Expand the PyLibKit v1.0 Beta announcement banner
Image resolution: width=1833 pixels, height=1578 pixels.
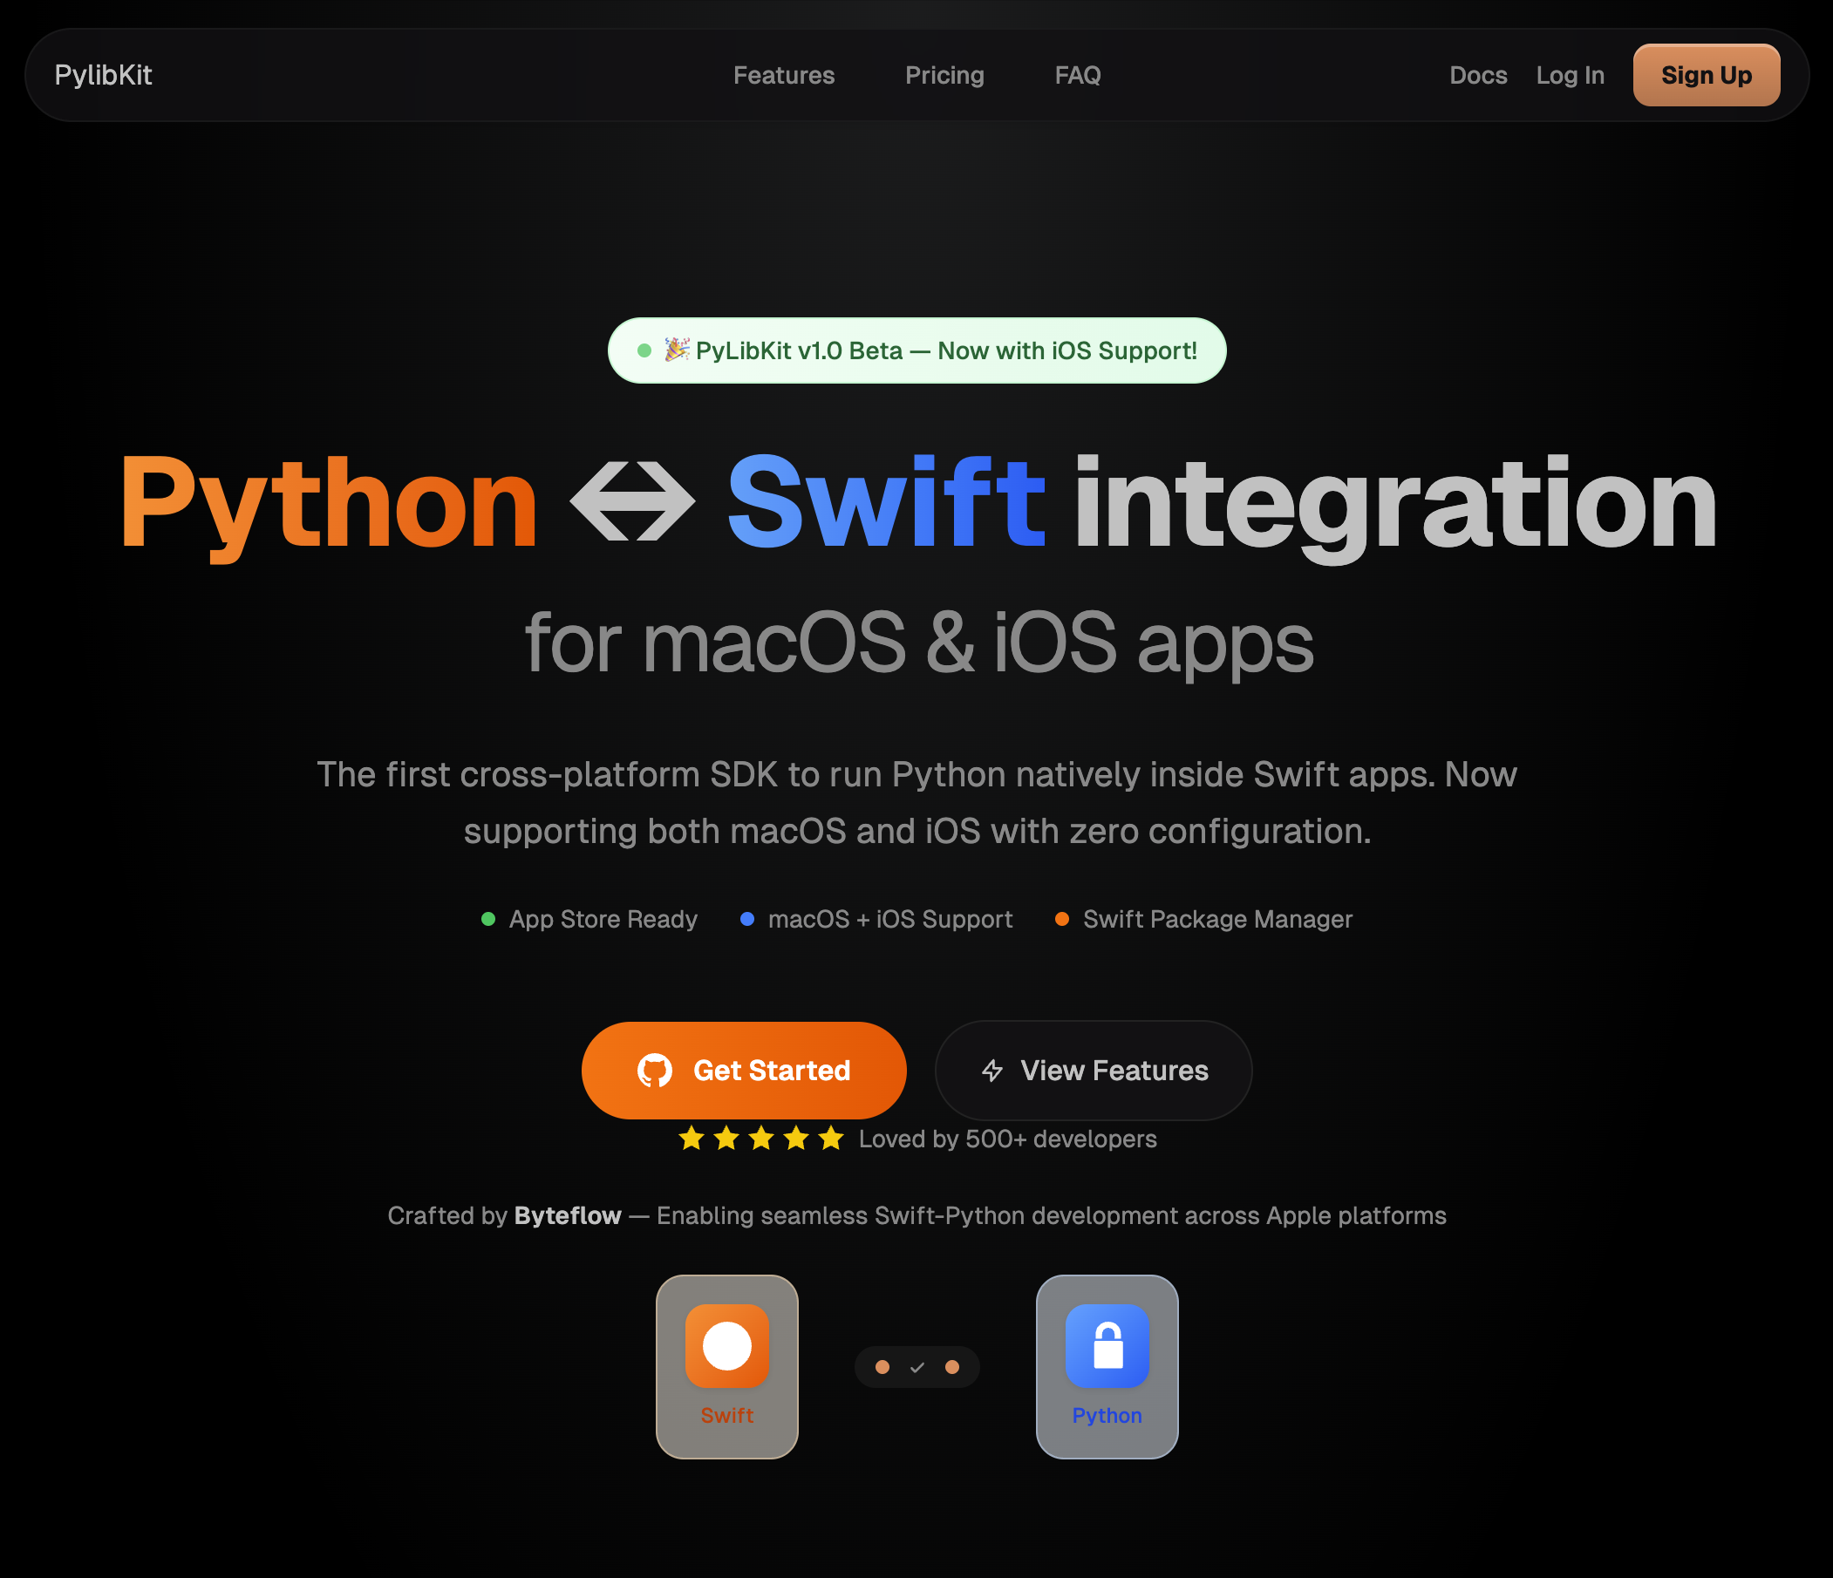(x=918, y=350)
